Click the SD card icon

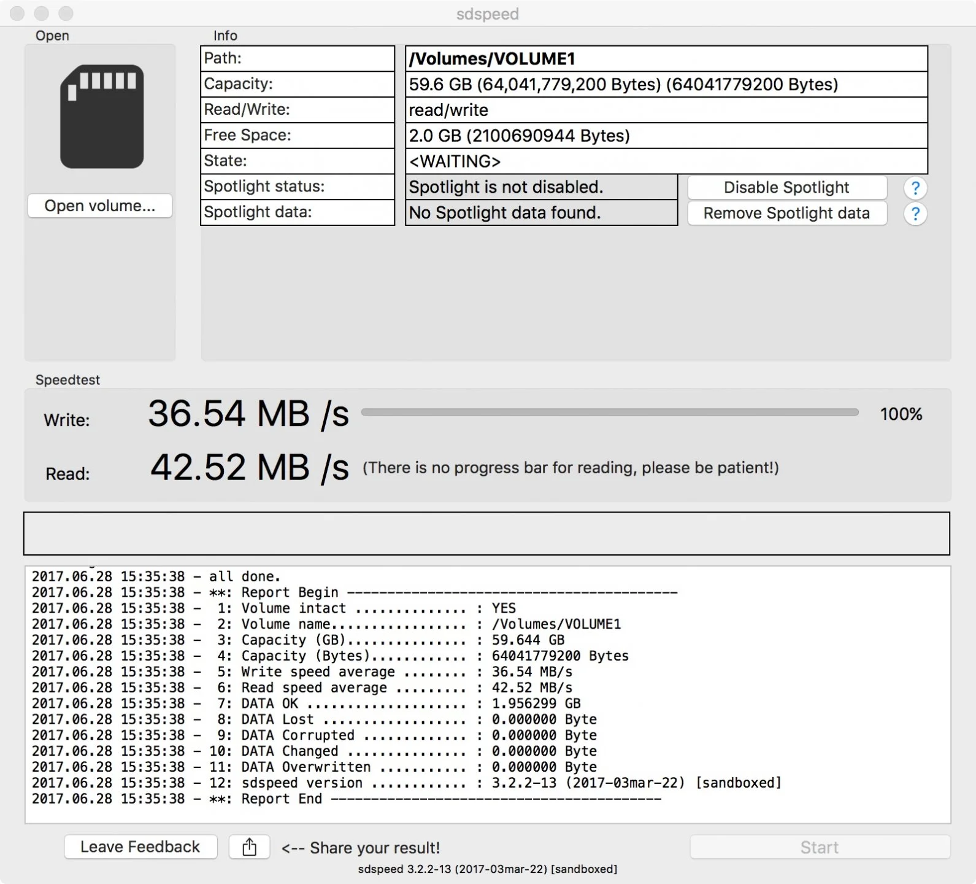click(102, 117)
